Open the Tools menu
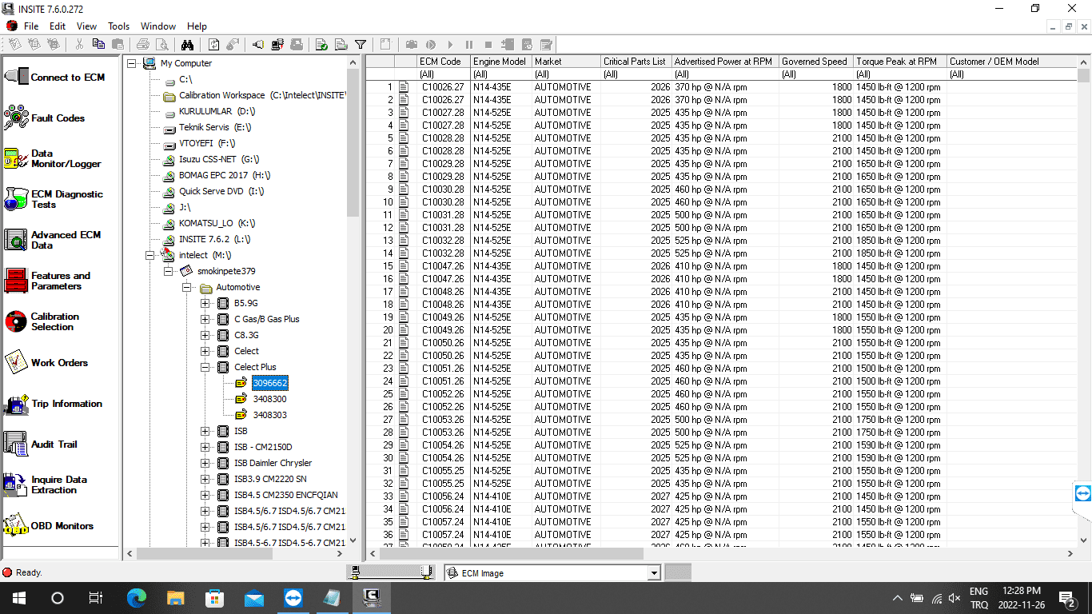This screenshot has width=1092, height=614. (x=118, y=26)
